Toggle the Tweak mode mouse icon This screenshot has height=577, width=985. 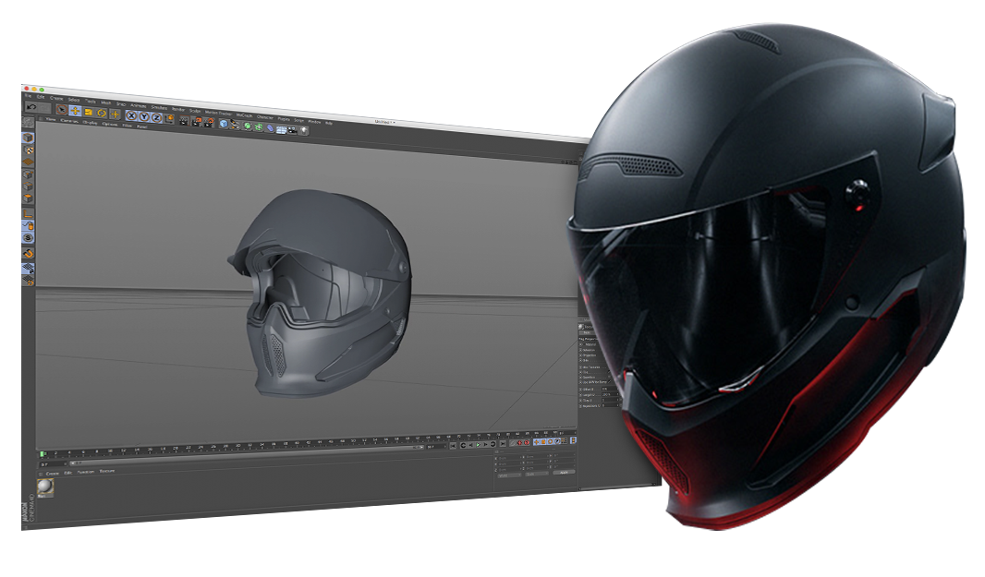click(29, 226)
